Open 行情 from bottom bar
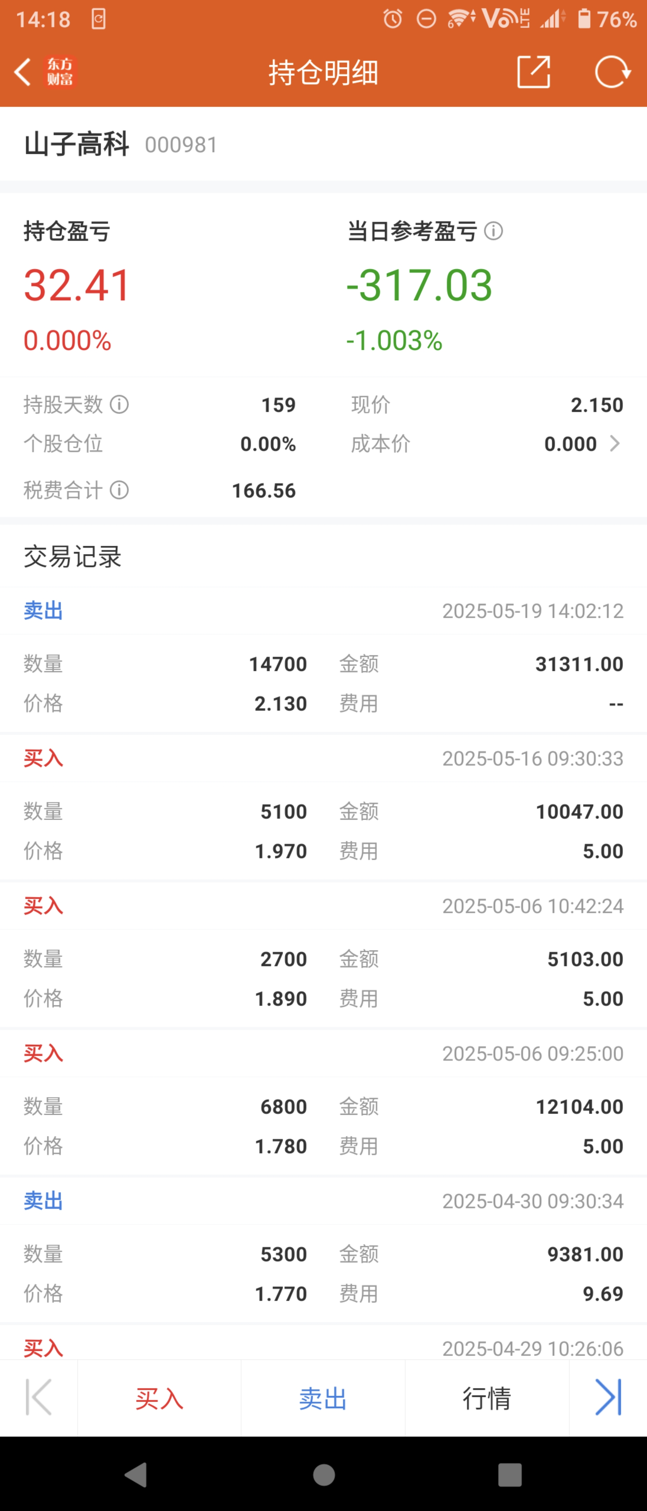 click(x=487, y=1398)
